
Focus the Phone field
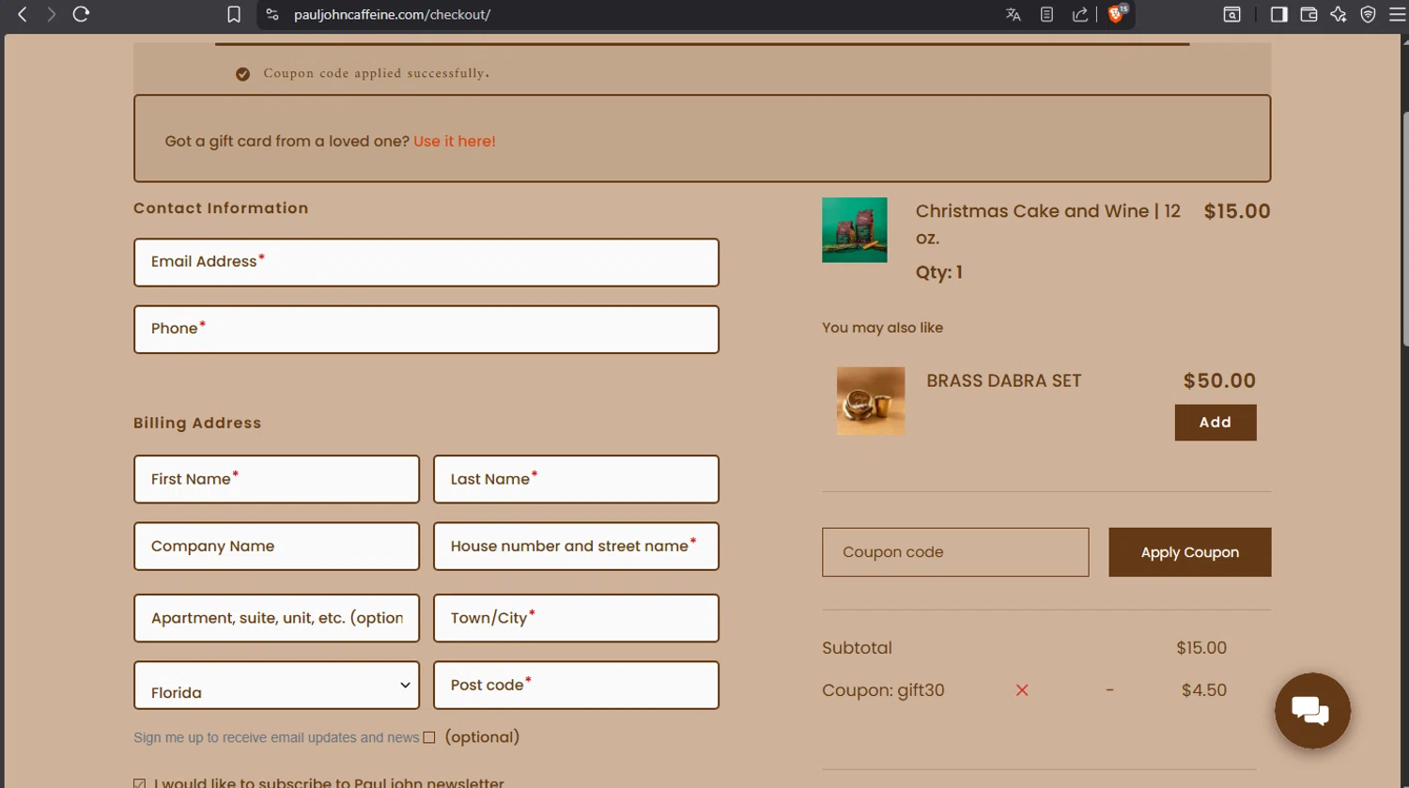426,329
